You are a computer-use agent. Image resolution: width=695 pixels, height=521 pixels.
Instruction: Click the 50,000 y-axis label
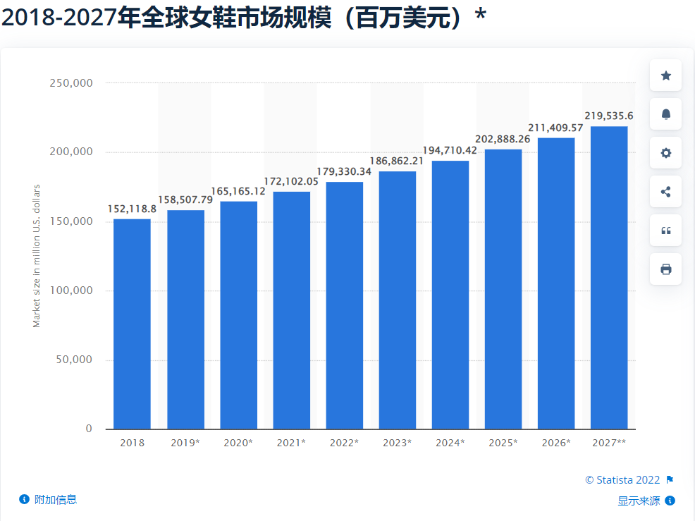pos(74,360)
